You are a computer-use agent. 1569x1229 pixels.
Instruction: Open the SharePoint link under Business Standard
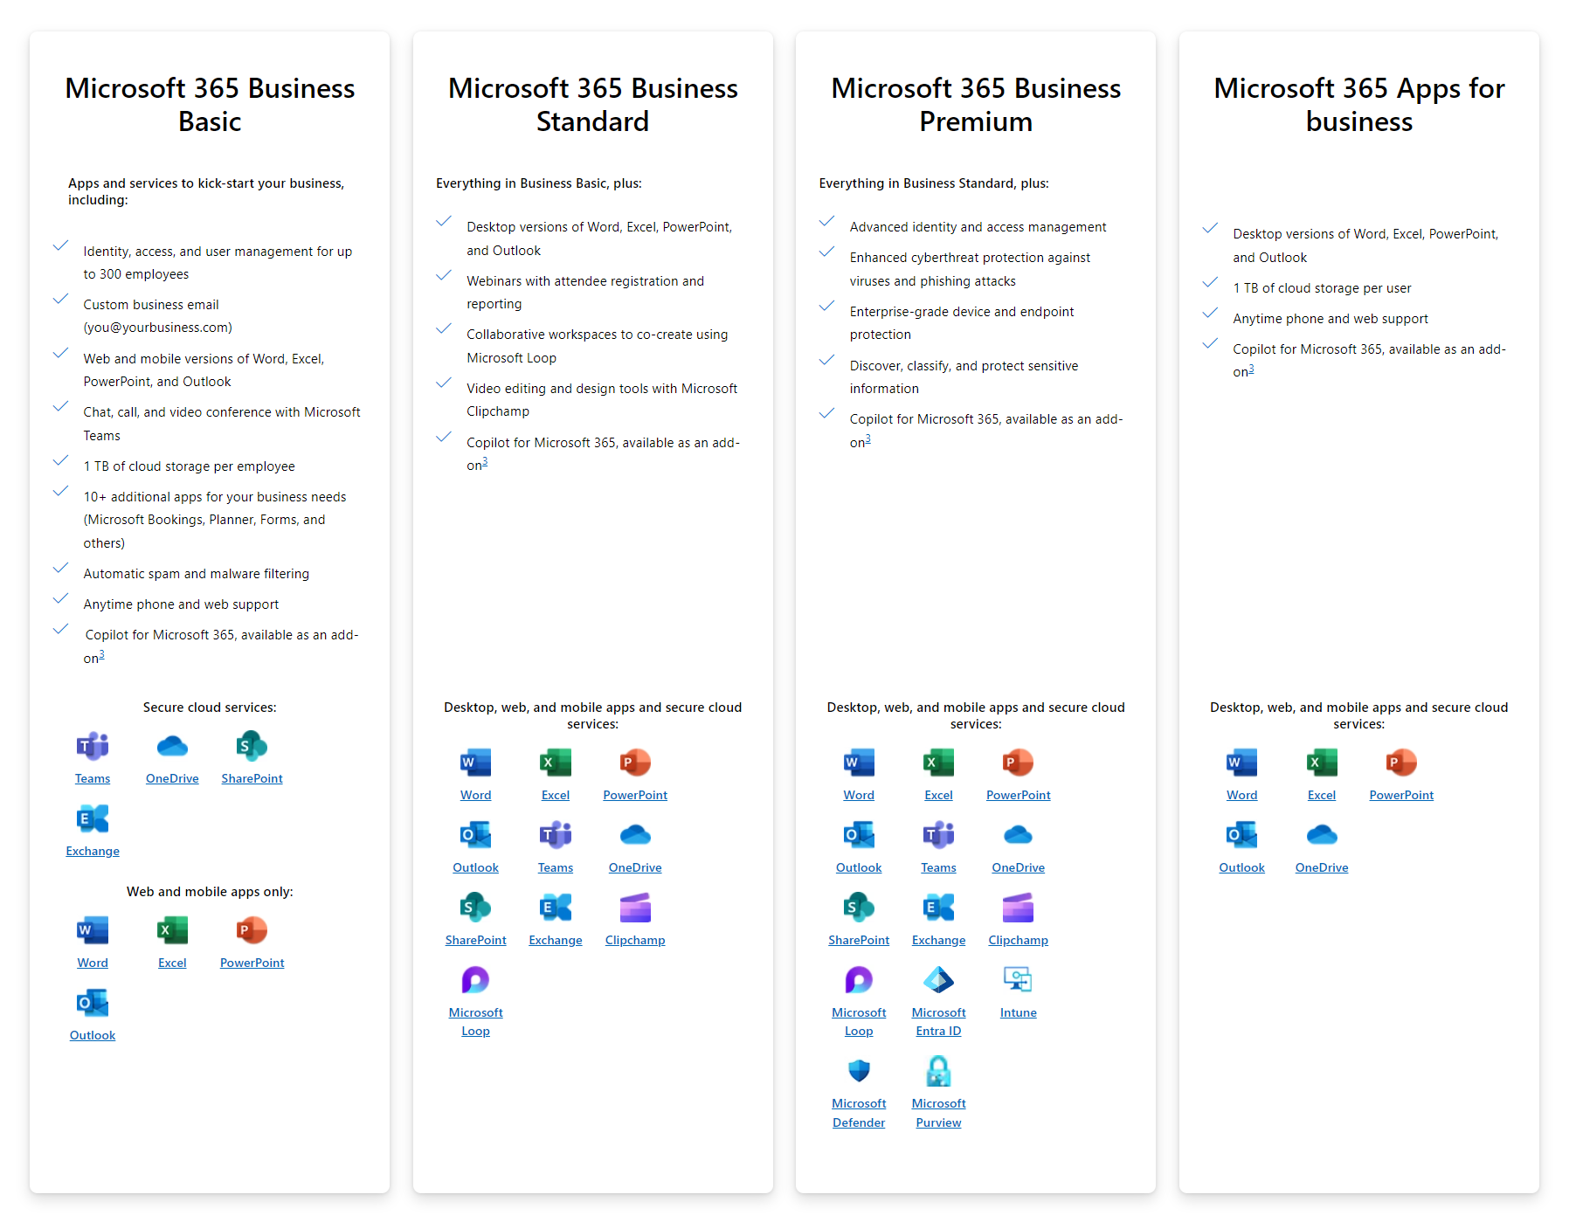click(x=475, y=940)
